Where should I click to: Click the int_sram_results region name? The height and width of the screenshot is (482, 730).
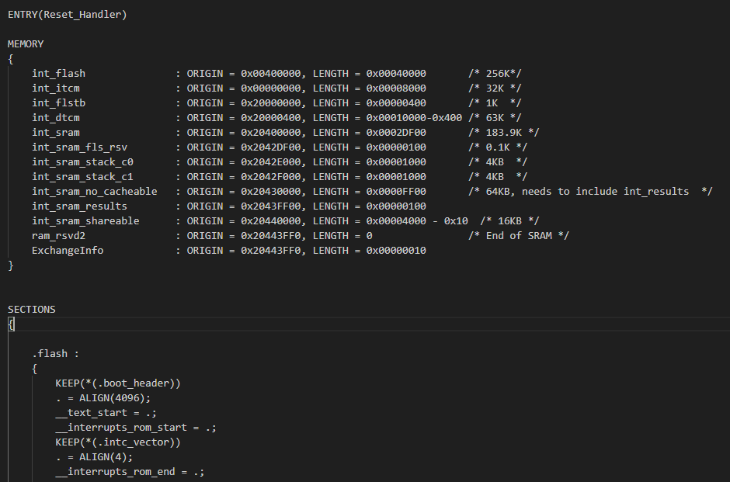(79, 206)
